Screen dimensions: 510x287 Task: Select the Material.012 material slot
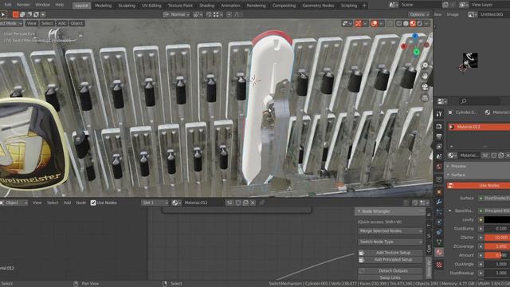pos(478,127)
